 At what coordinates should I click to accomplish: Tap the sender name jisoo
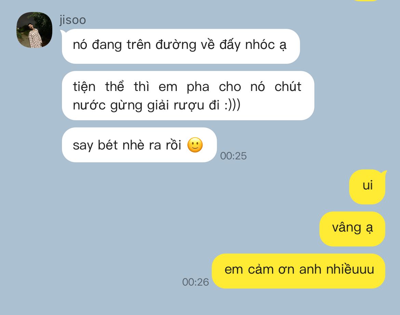[x=73, y=20]
